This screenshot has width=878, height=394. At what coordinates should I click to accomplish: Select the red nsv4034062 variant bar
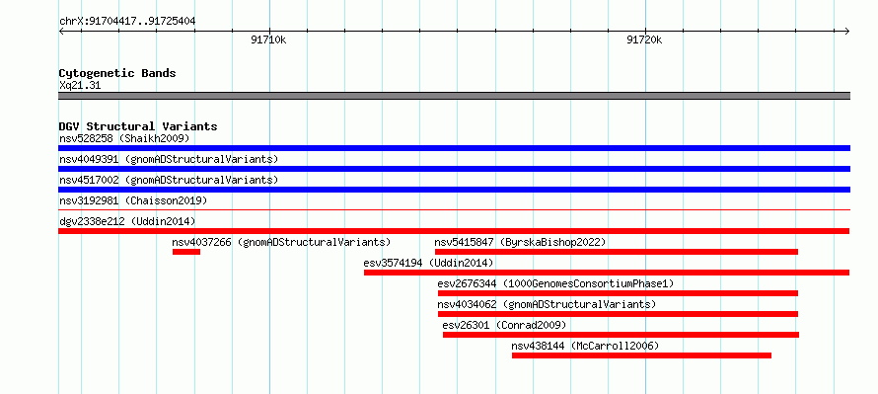coord(618,314)
